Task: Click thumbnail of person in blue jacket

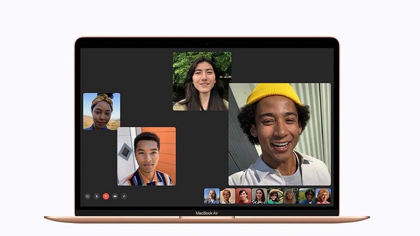Action: tap(307, 196)
